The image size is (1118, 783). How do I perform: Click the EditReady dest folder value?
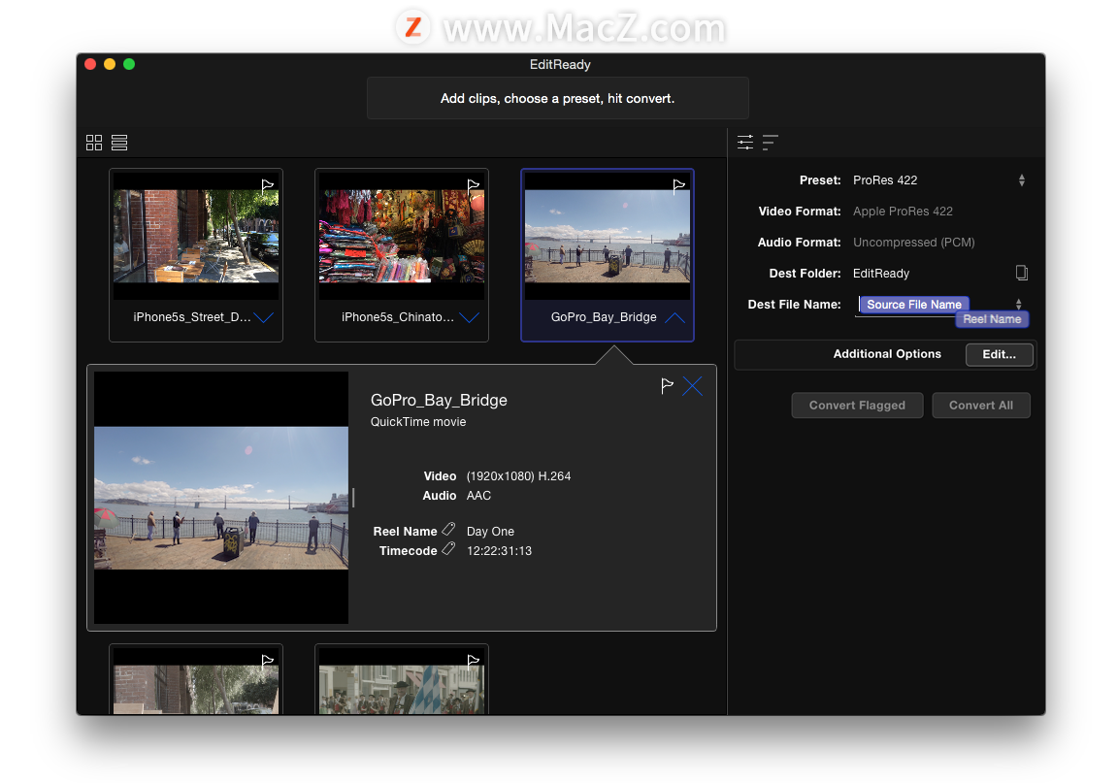tap(881, 274)
